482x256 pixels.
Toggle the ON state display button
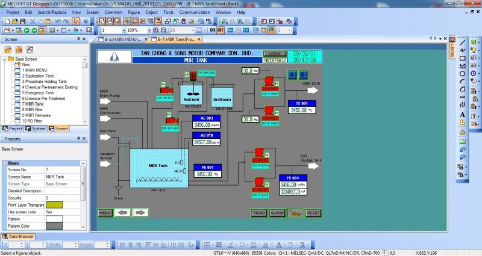coord(211,30)
